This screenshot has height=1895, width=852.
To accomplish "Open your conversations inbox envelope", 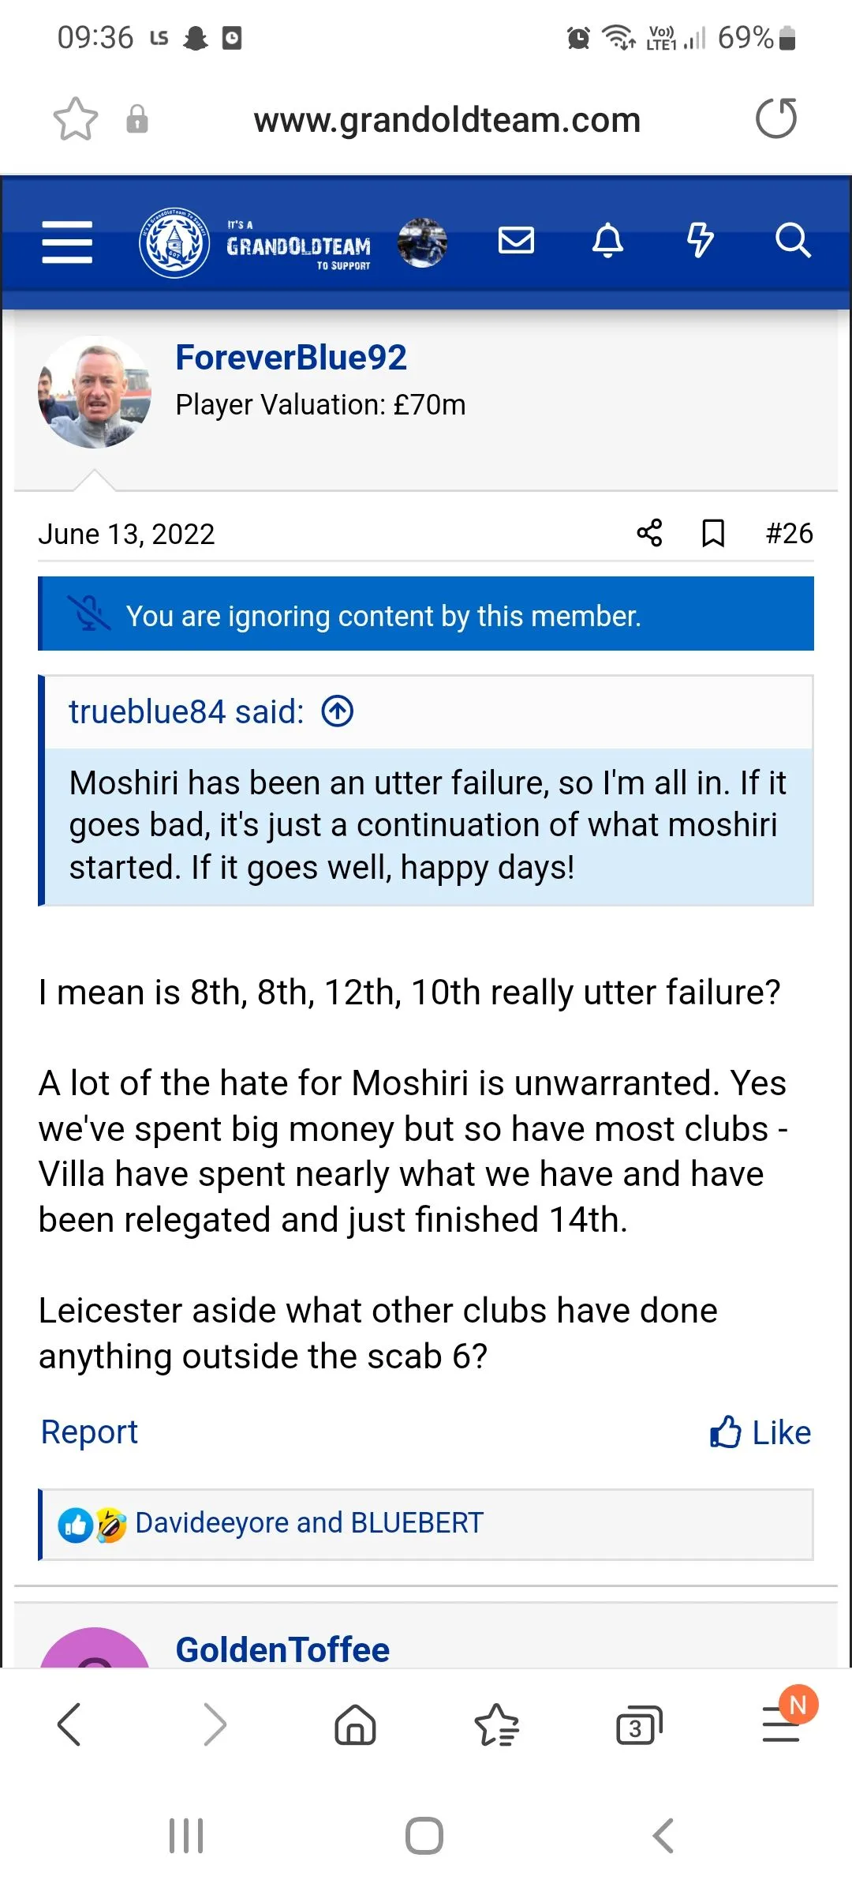I will [517, 241].
